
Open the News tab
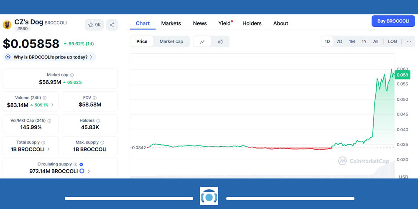pyautogui.click(x=200, y=23)
